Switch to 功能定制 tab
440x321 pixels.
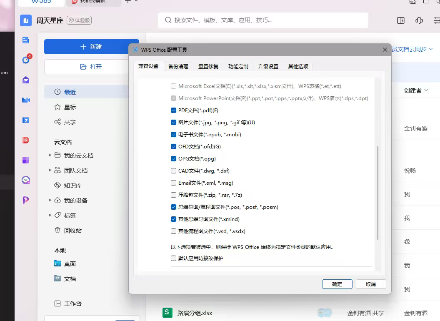(238, 67)
